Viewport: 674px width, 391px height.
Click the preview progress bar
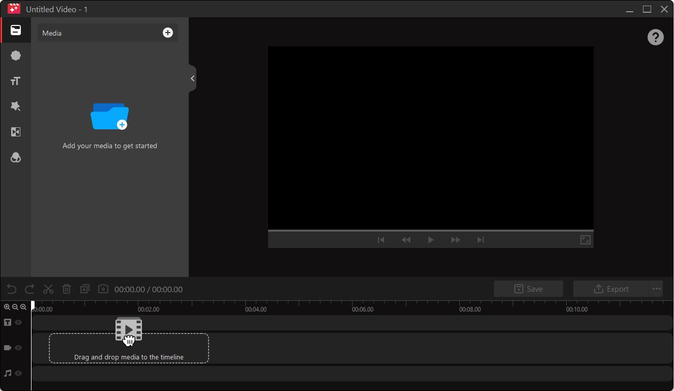(x=431, y=231)
